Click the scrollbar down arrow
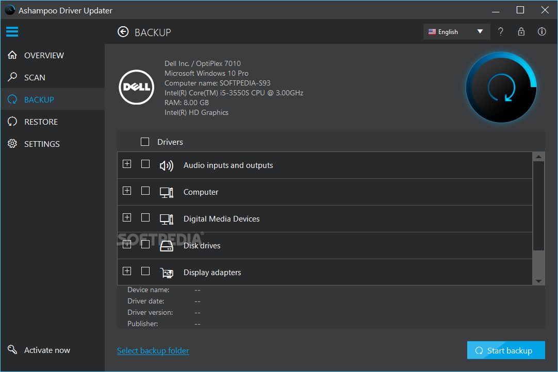The width and height of the screenshot is (558, 372). pyautogui.click(x=538, y=281)
